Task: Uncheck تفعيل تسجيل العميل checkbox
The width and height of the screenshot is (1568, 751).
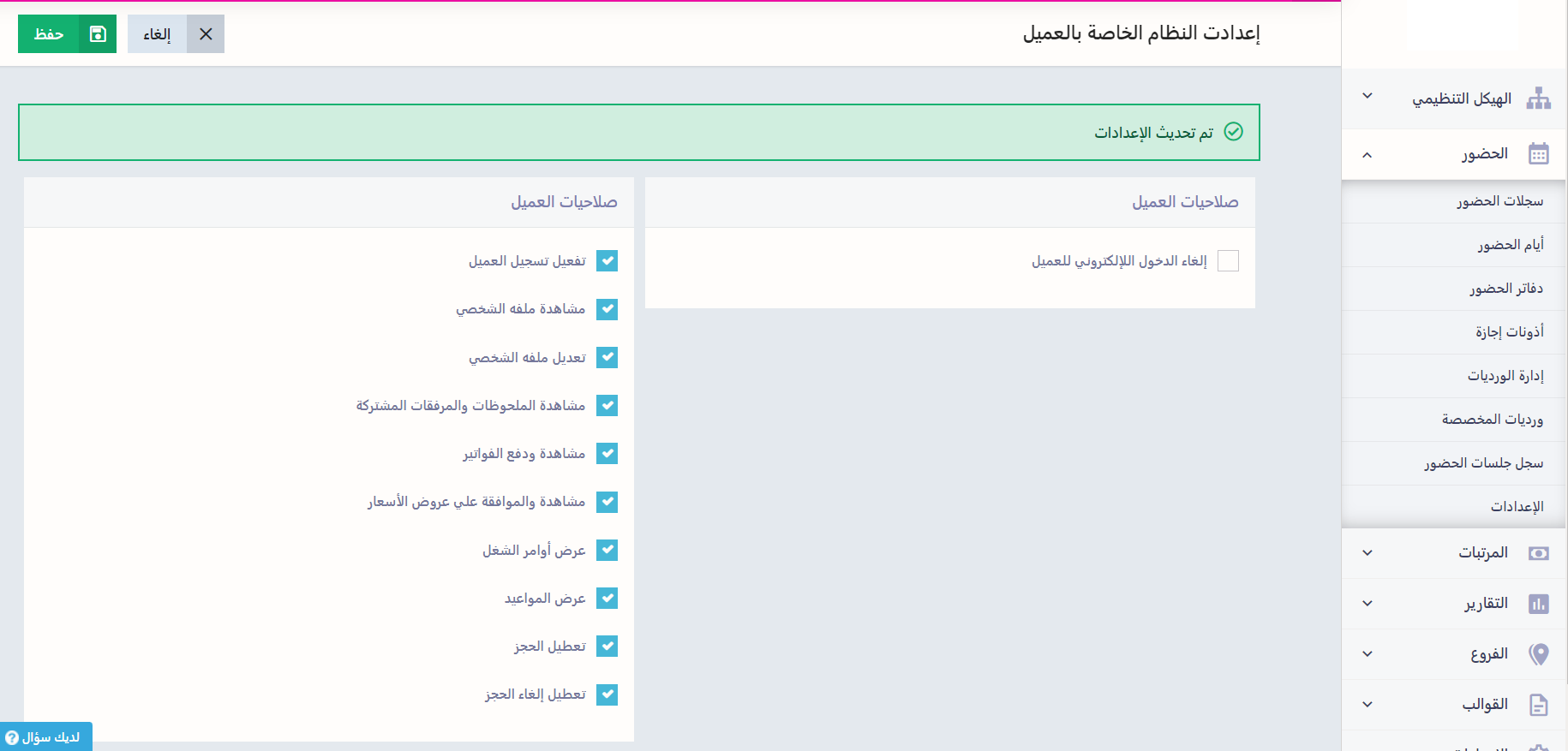Action: [x=607, y=261]
